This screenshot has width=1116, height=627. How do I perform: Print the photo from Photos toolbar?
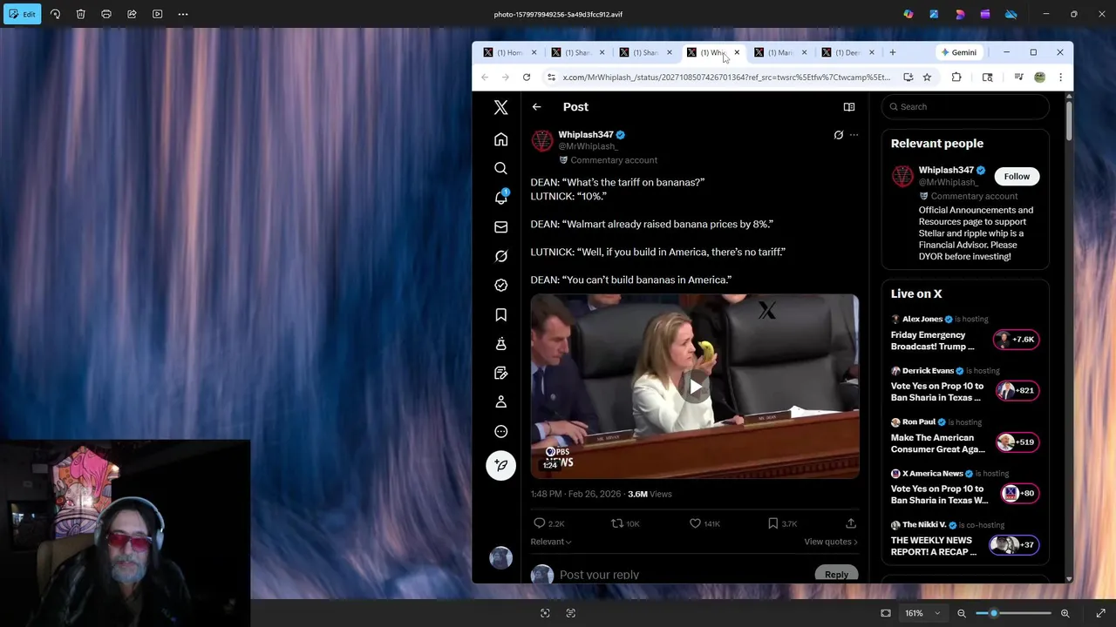(x=106, y=14)
